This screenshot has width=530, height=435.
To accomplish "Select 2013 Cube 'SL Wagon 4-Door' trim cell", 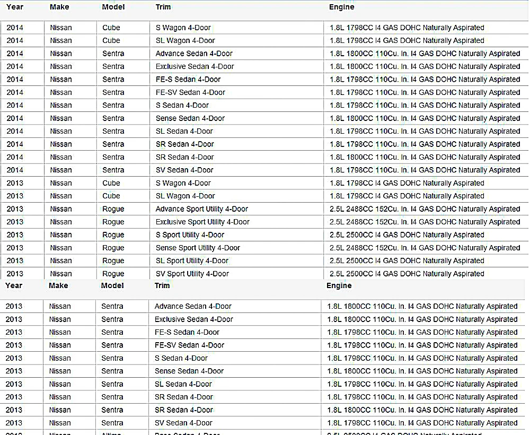I will pyautogui.click(x=185, y=196).
